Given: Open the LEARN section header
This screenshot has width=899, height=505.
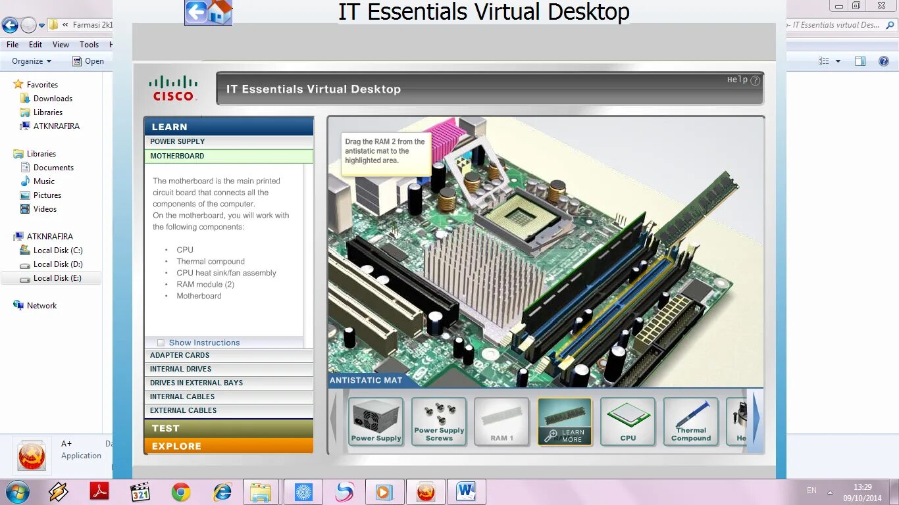Looking at the screenshot, I should pos(228,126).
